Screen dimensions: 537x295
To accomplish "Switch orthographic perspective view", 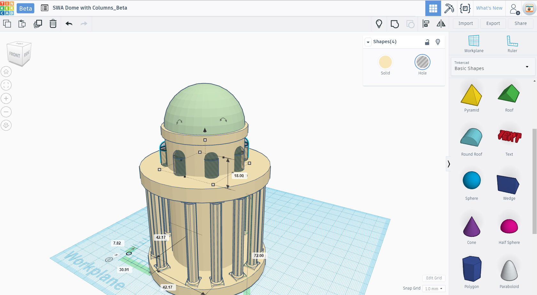I will 6,125.
